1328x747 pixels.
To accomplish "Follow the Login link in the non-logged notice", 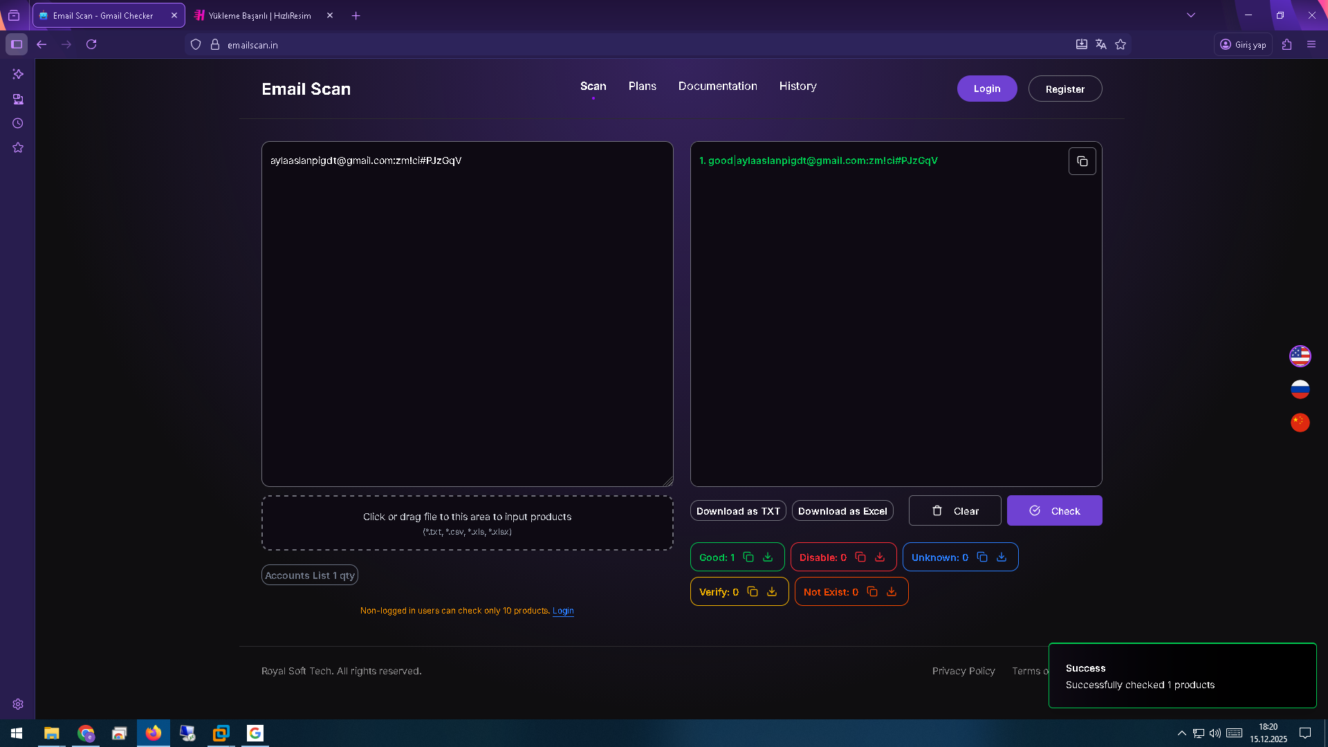I will pos(563,611).
